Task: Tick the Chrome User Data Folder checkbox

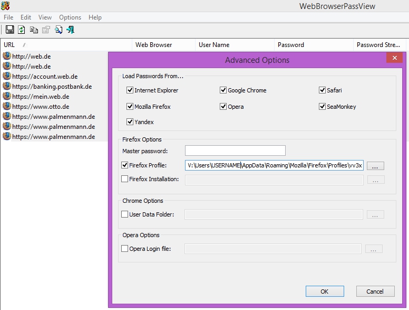Action: [125, 214]
